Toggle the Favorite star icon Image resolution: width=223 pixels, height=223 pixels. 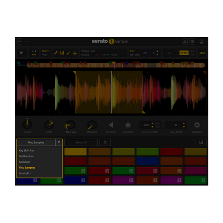coord(128,125)
